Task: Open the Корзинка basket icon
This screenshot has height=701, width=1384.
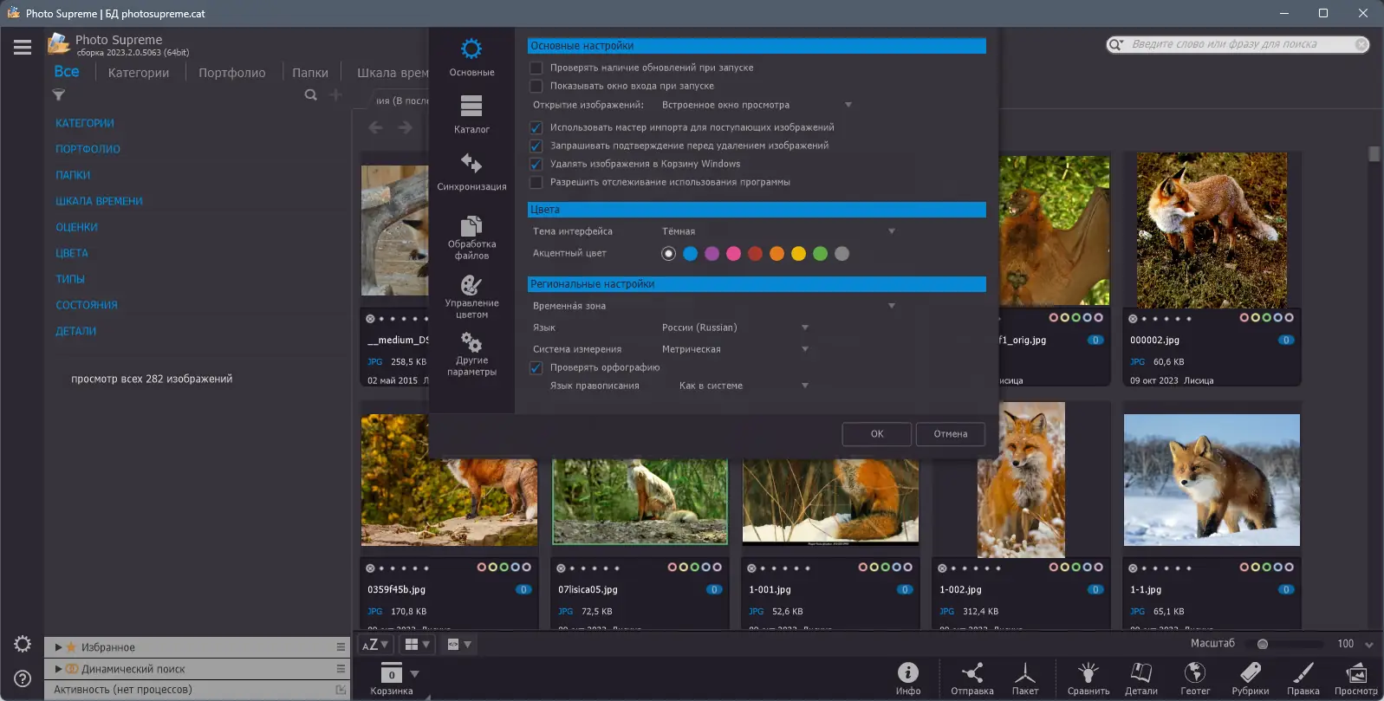Action: [x=392, y=678]
